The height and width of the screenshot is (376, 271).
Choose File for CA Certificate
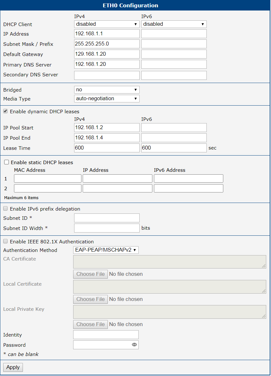click(x=90, y=274)
